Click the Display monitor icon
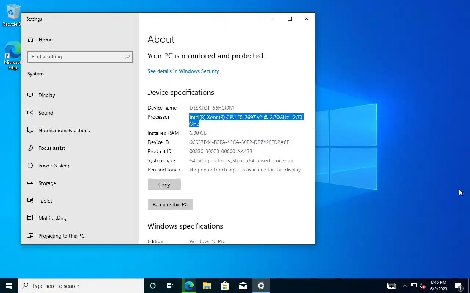 click(30, 95)
